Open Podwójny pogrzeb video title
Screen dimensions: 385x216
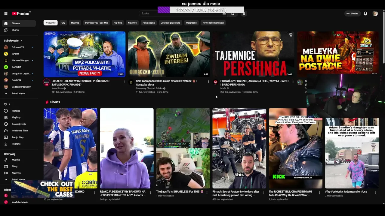255,83
